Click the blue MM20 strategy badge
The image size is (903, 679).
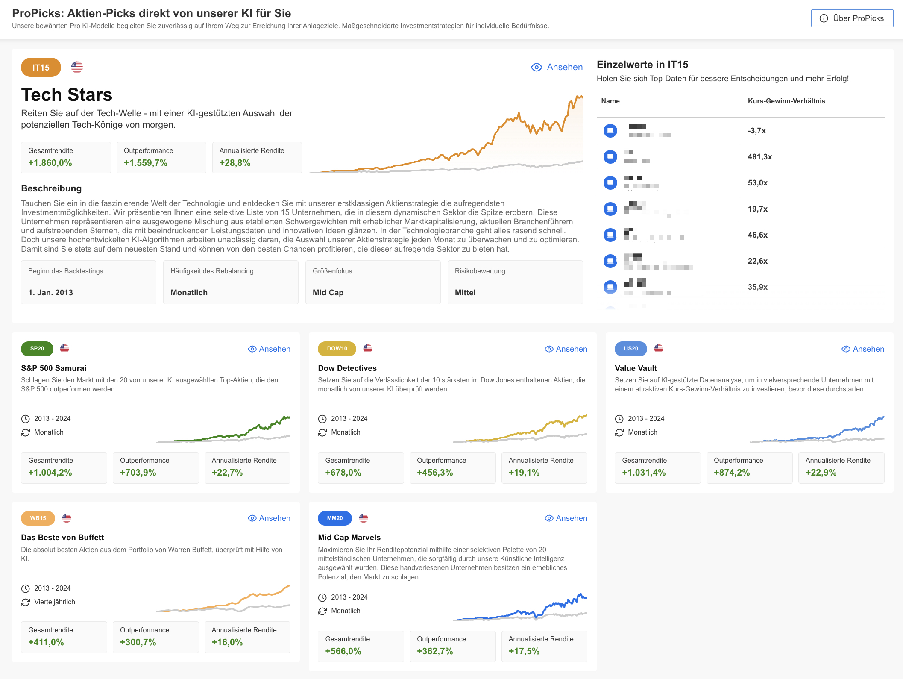[335, 518]
